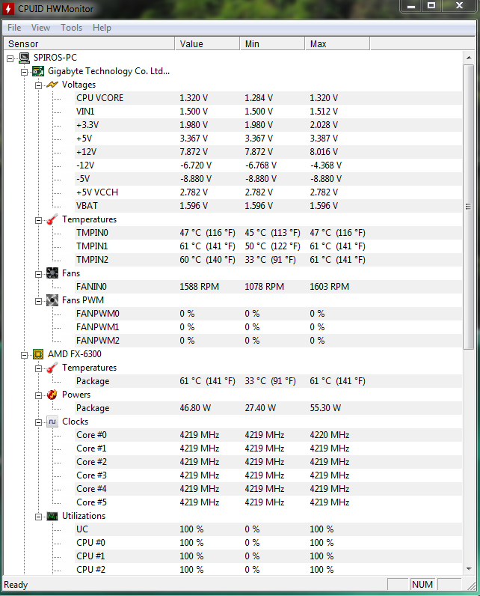Collapse the Clocks section

point(38,423)
